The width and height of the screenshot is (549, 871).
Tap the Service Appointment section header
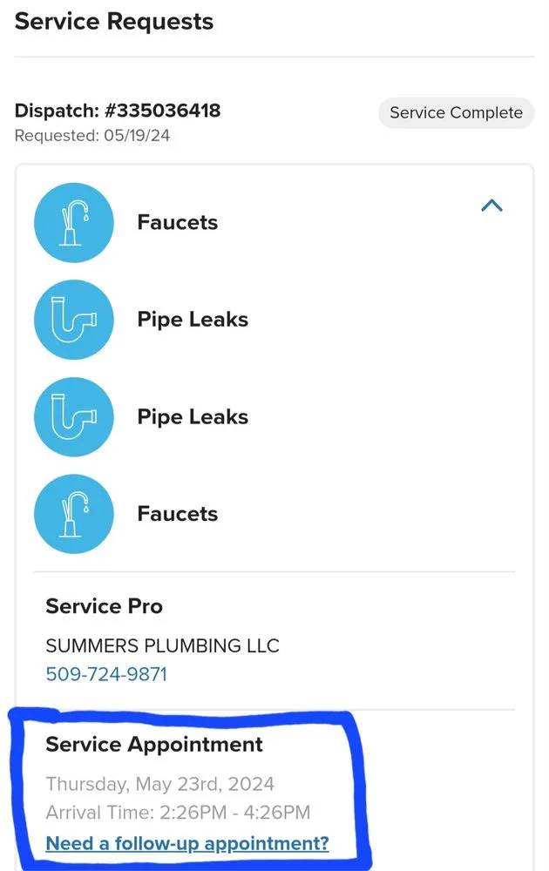(155, 745)
